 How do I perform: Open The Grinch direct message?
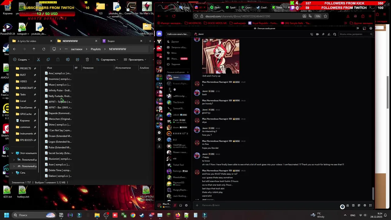click(178, 102)
